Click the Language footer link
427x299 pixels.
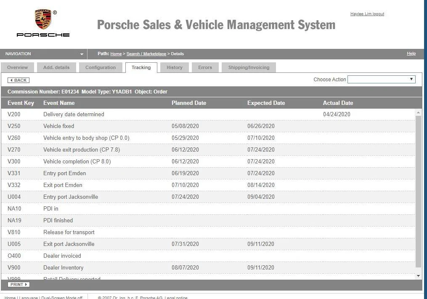[x=29, y=297]
